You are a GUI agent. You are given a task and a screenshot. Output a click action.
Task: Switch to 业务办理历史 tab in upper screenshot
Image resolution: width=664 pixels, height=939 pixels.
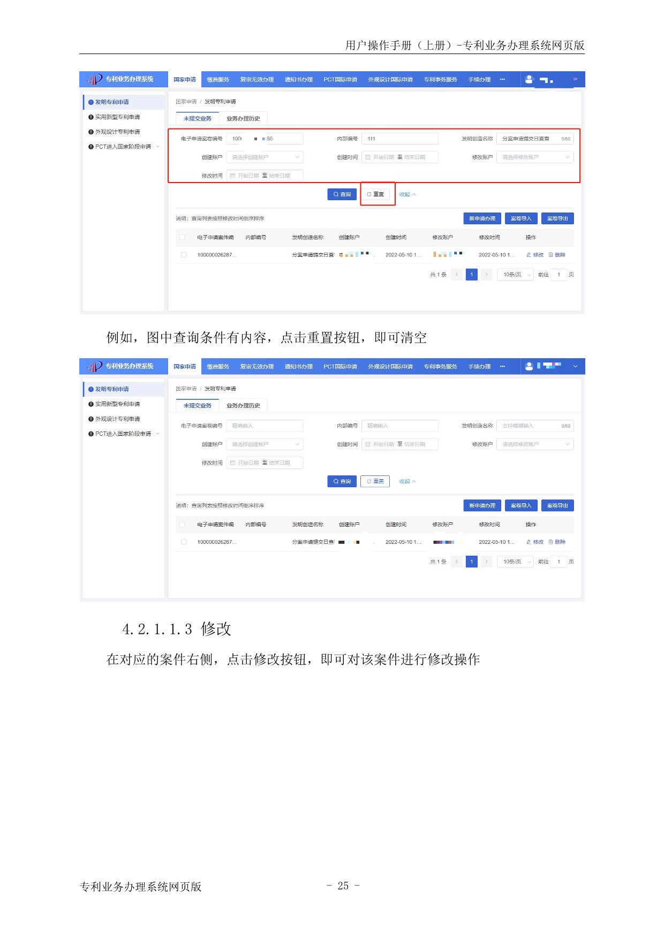pyautogui.click(x=243, y=119)
